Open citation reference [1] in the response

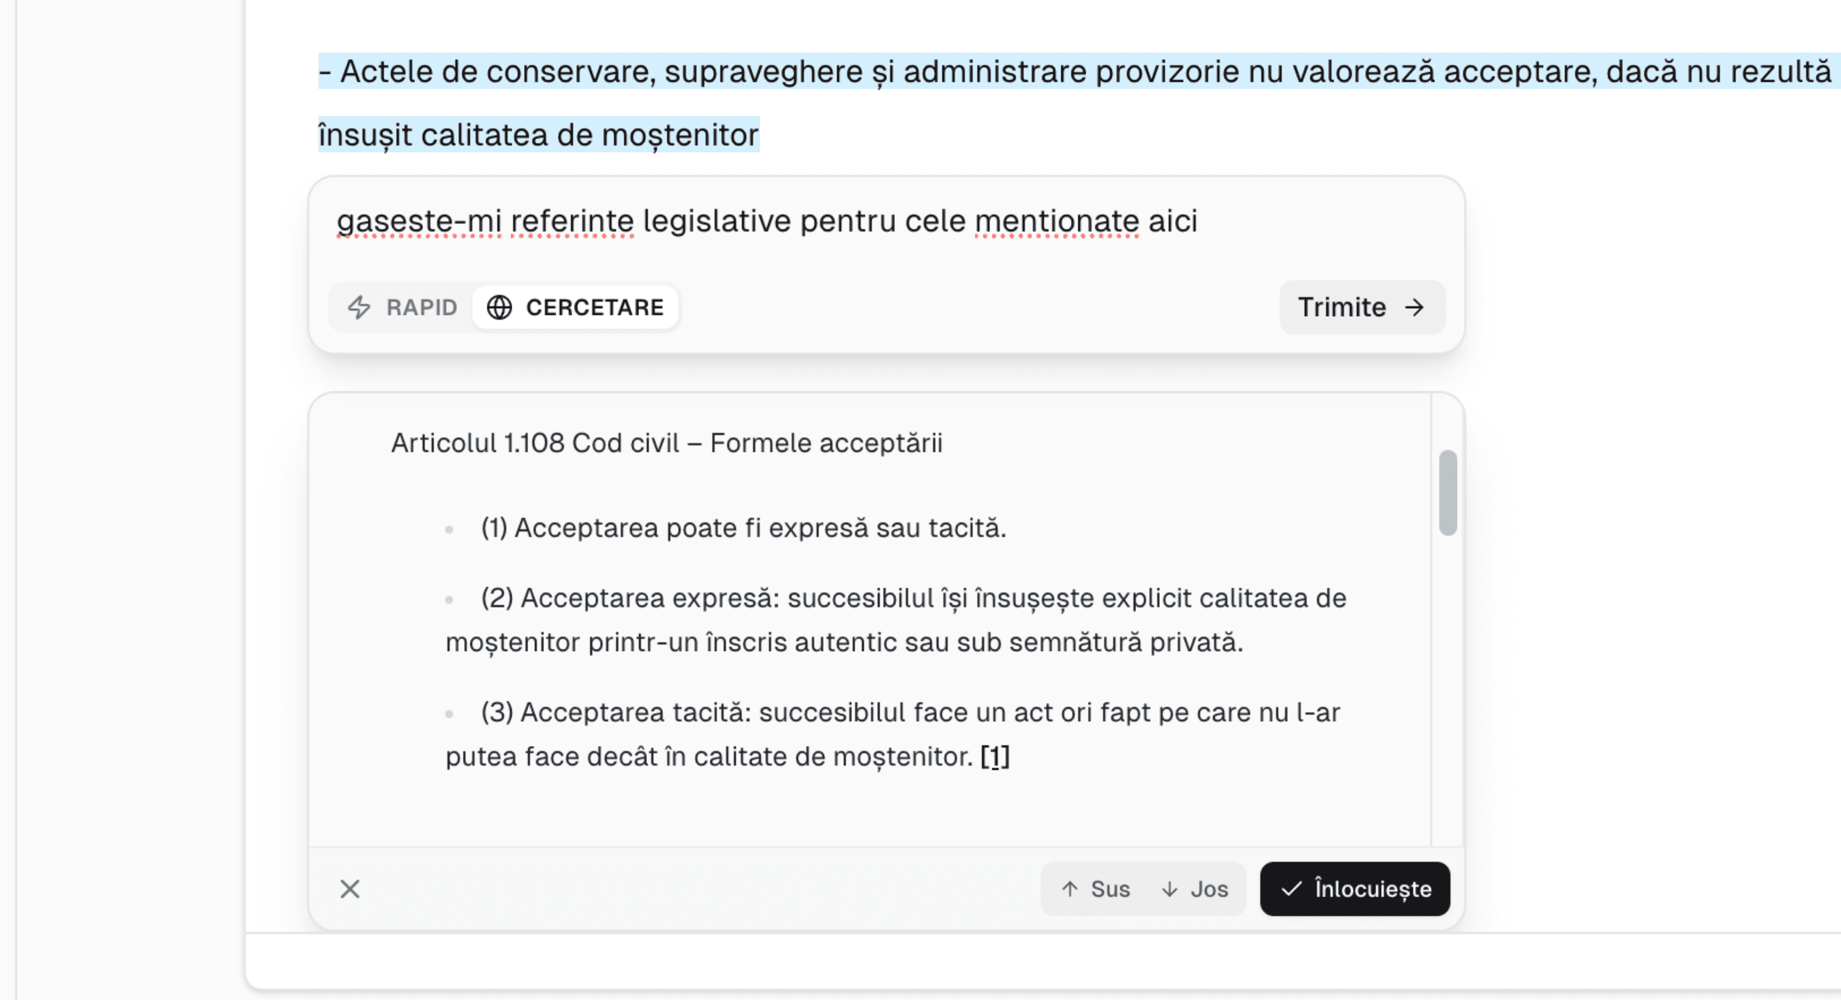(x=995, y=756)
